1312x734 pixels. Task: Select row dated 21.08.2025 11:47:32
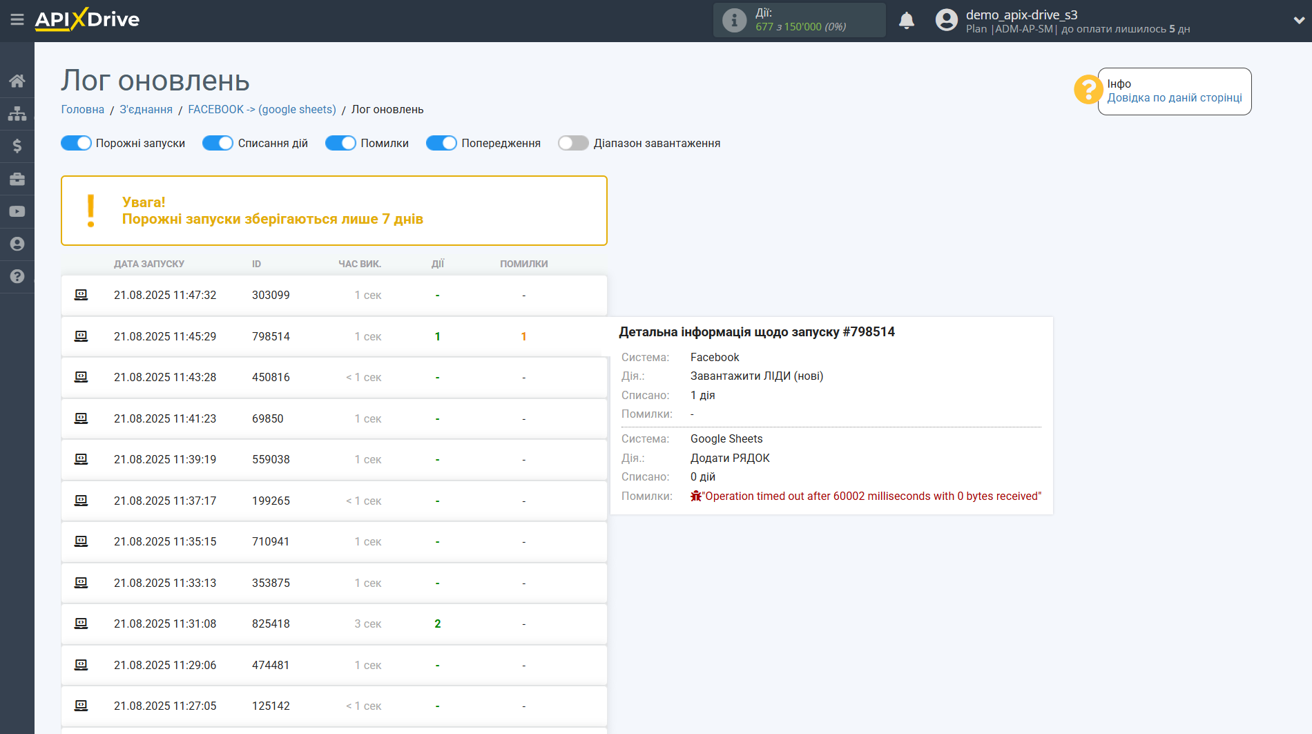334,296
